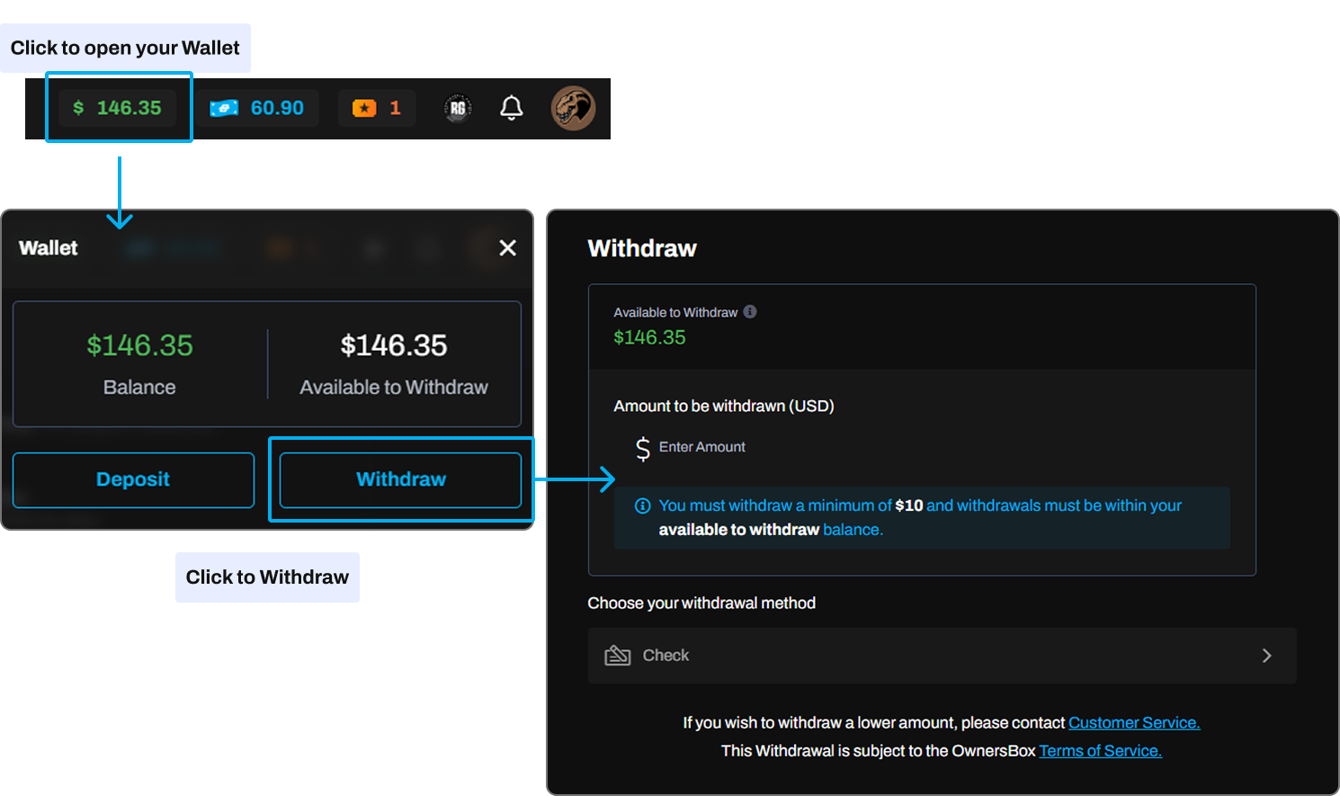This screenshot has height=796, width=1340.
Task: Click the orange star token counter
Action: pyautogui.click(x=377, y=108)
